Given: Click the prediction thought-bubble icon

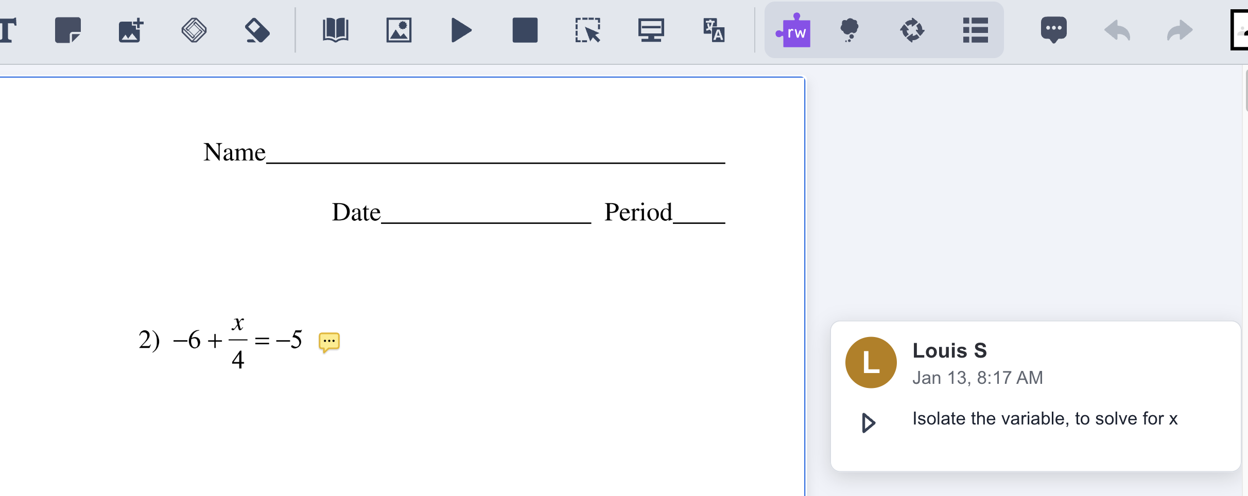Looking at the screenshot, I should (x=850, y=30).
